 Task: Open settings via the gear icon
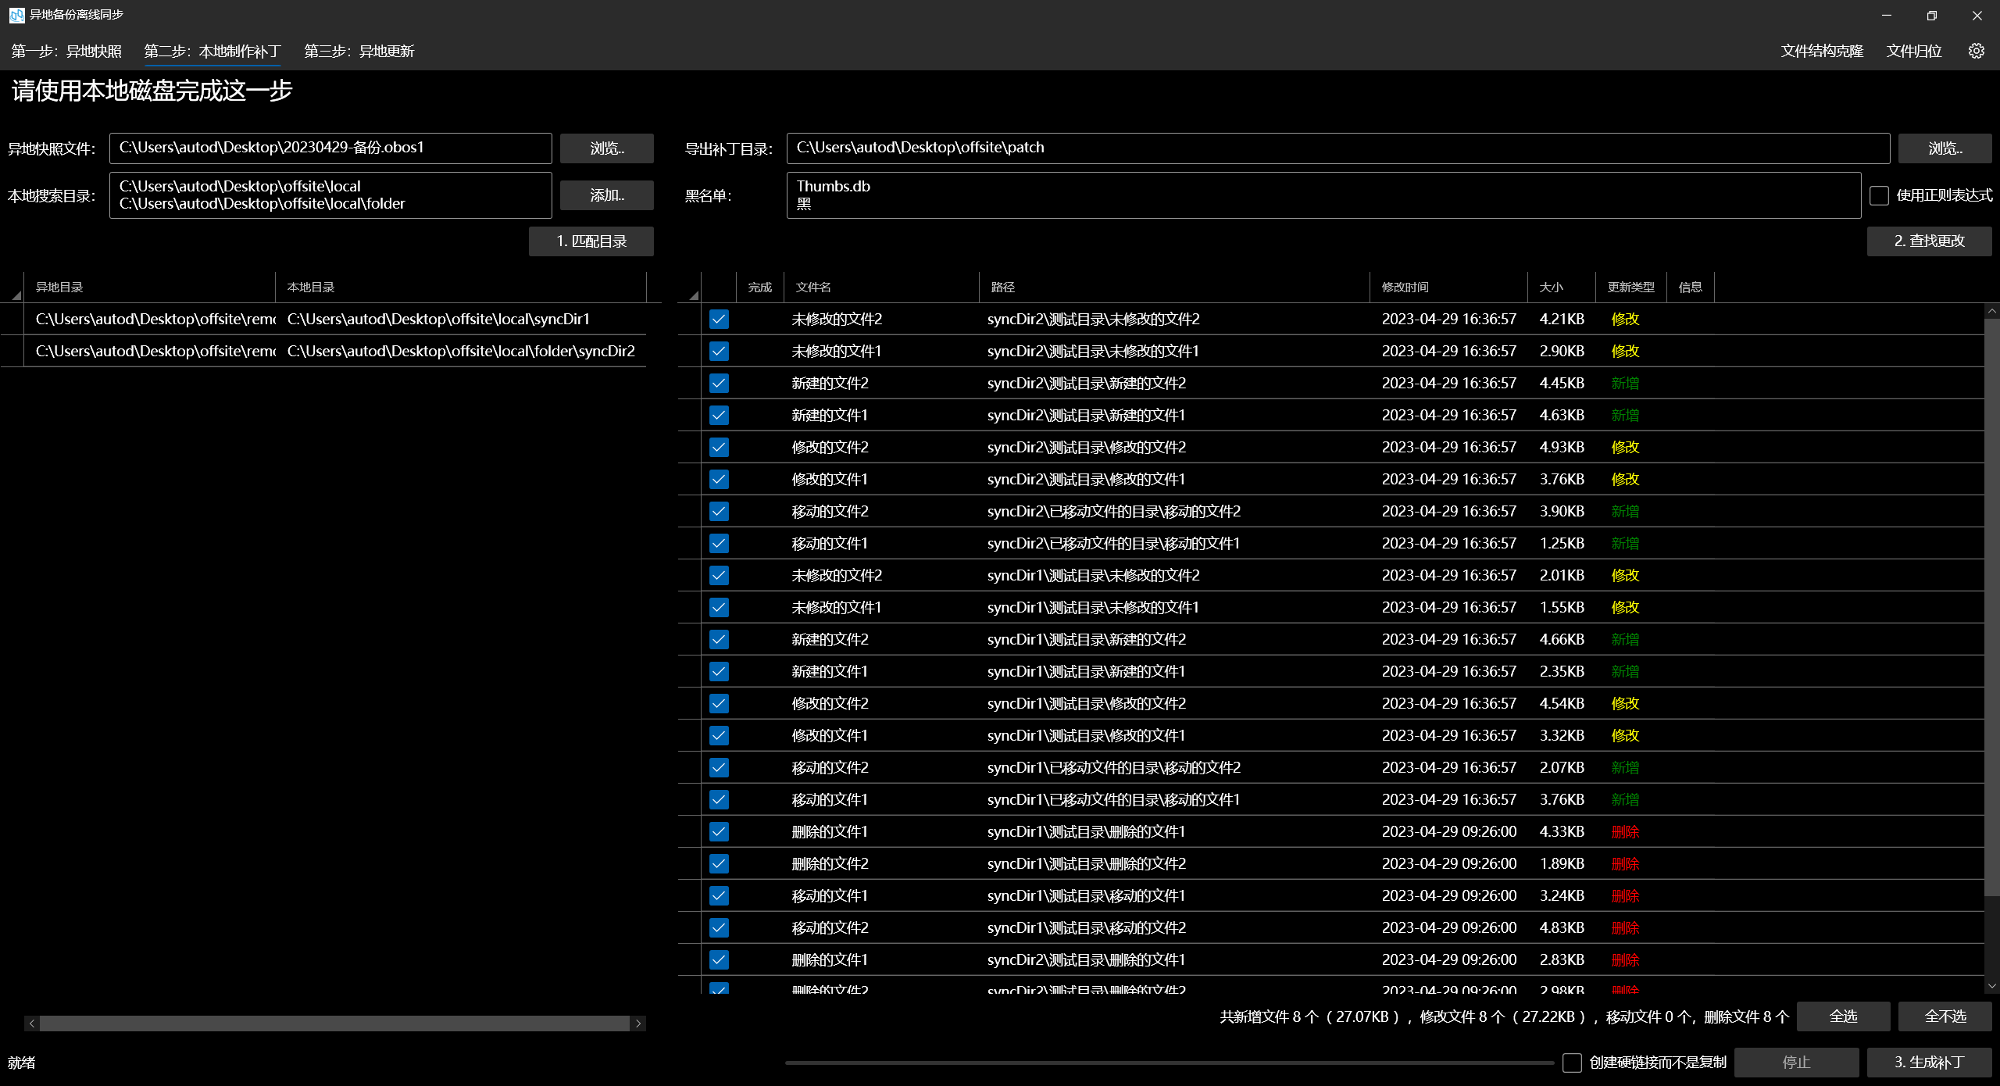click(x=1976, y=51)
